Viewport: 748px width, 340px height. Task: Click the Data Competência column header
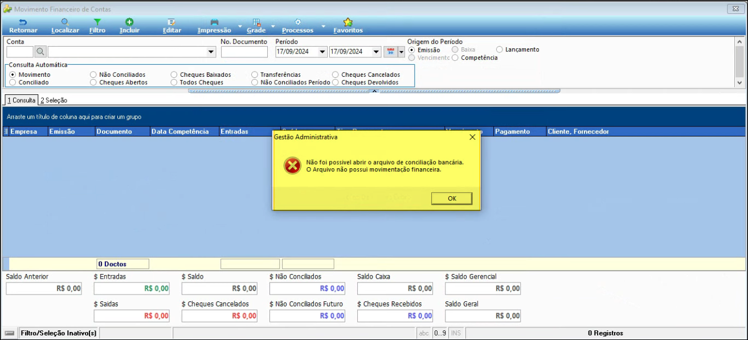[x=184, y=131]
